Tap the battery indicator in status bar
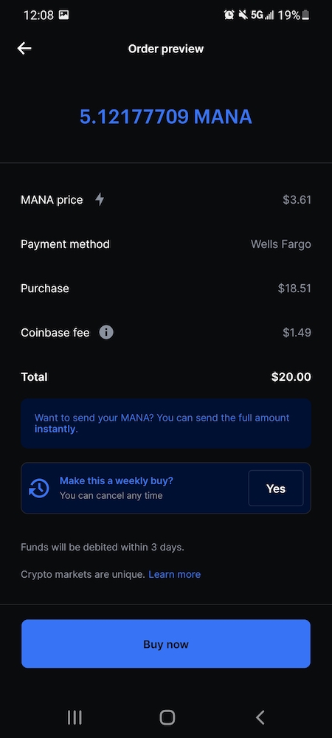Image resolution: width=332 pixels, height=738 pixels. (305, 15)
